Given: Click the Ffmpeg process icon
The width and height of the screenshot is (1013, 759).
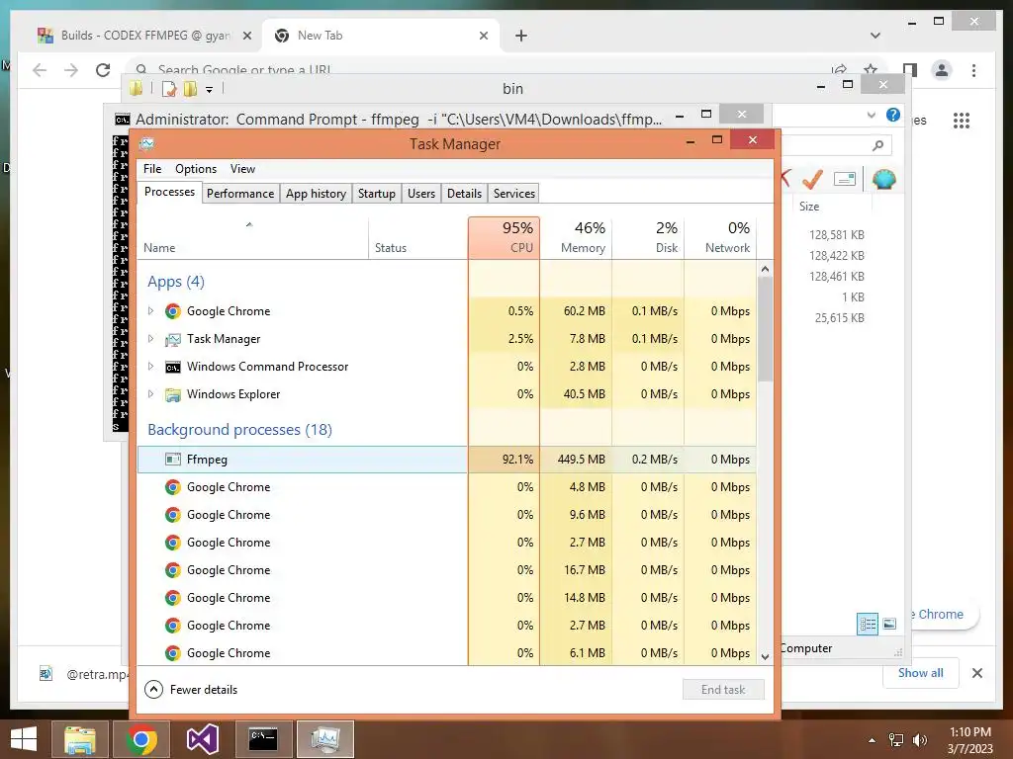Looking at the screenshot, I should pyautogui.click(x=172, y=460).
